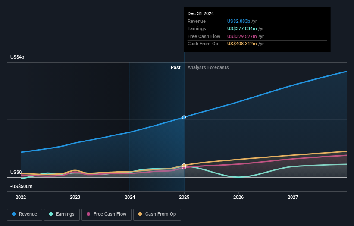Click the pink Free Cash Flow legend dot
The height and width of the screenshot is (226, 354).
[x=88, y=214]
